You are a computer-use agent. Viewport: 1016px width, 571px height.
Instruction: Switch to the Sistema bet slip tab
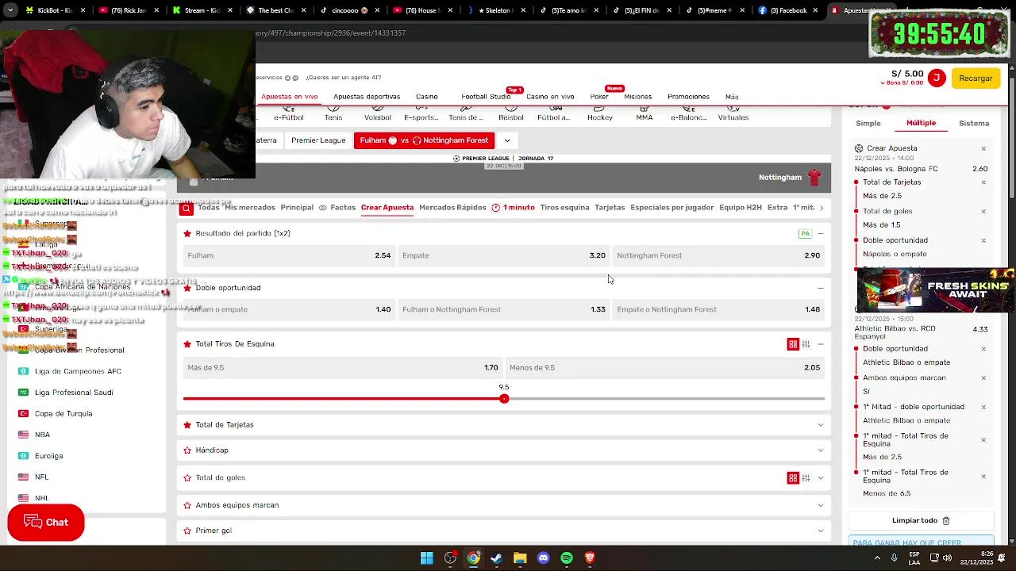point(974,123)
